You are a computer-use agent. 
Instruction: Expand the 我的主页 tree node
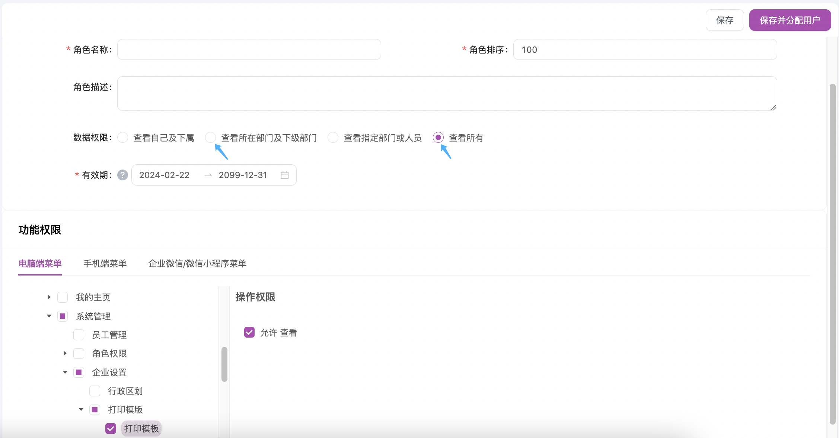tap(49, 297)
